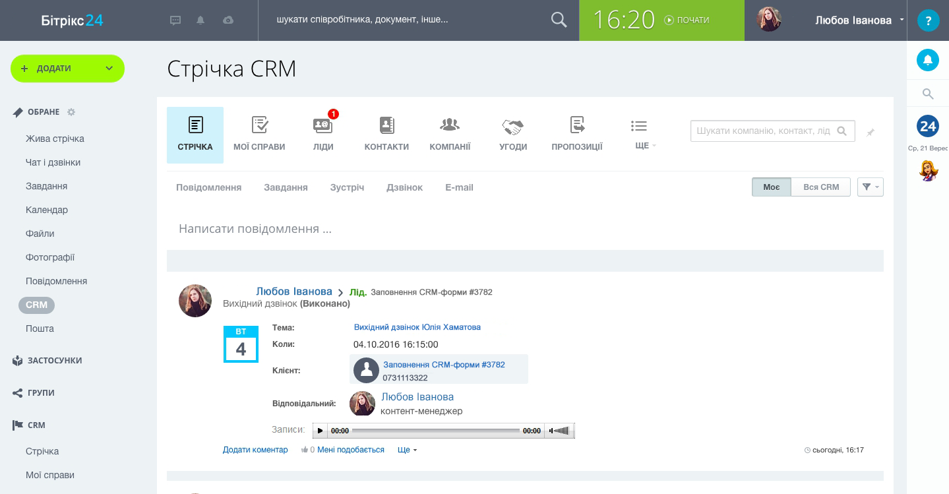Select the Зустріч tab

pyautogui.click(x=347, y=187)
